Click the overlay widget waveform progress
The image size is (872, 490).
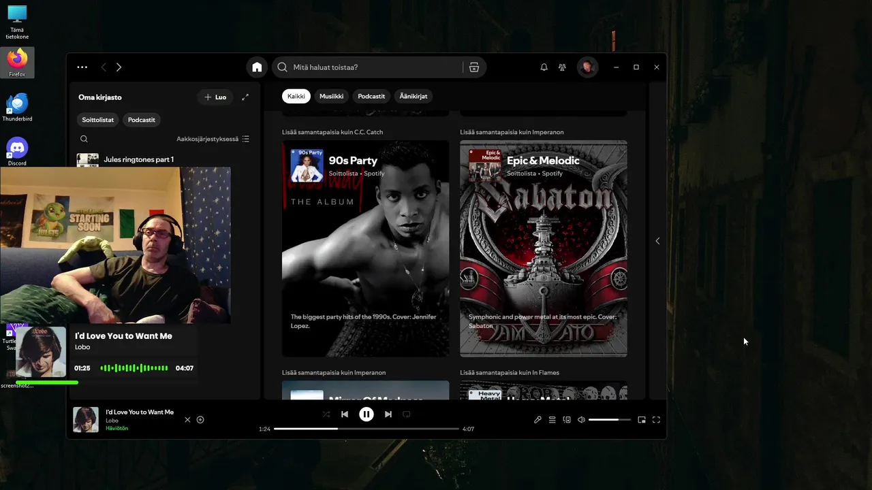(x=134, y=368)
